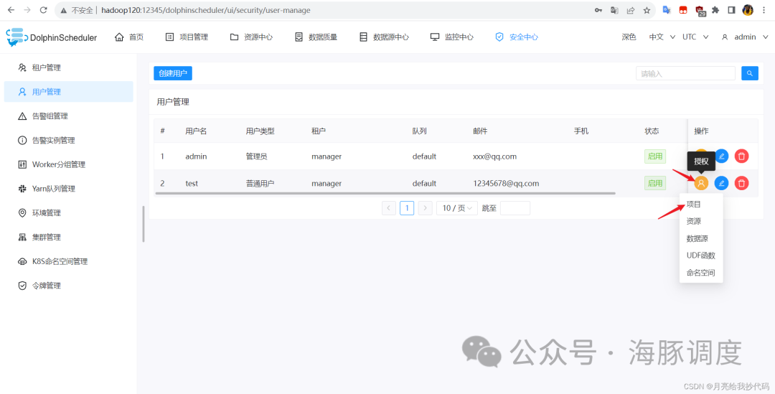Click the edit icon for test user
This screenshot has width=775, height=394.
722,184
